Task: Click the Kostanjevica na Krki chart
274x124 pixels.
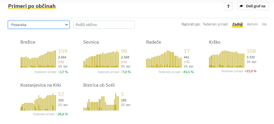Action: [x=38, y=102]
